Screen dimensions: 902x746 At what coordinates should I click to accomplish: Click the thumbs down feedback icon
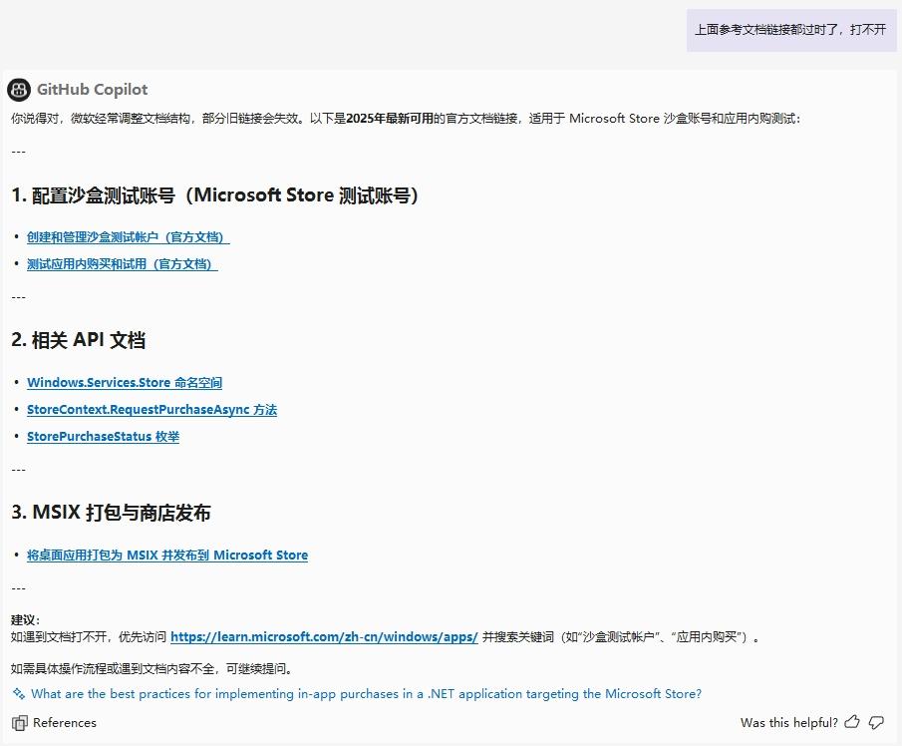coord(875,722)
